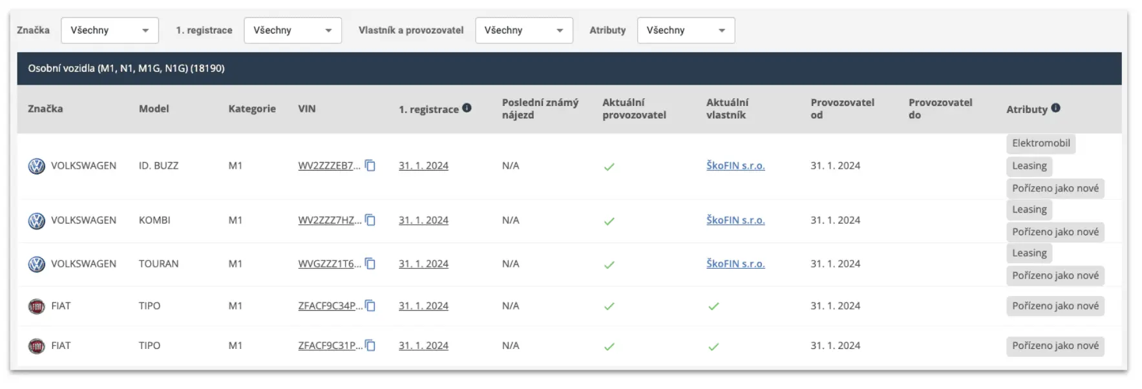Open VIN link ZFACF9C31P
This screenshot has width=1142, height=389.
[330, 346]
